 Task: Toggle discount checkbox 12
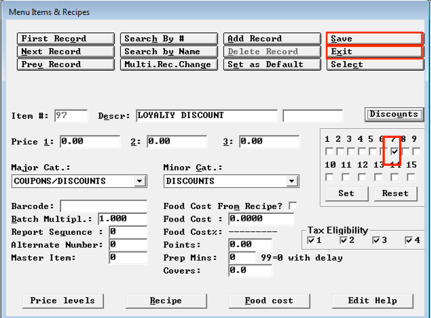click(362, 178)
